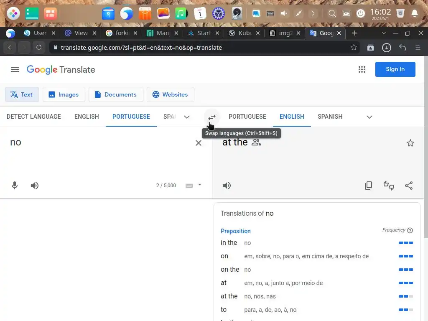The image size is (428, 321).
Task: Open the app launcher in top panel
Action: tap(13, 13)
